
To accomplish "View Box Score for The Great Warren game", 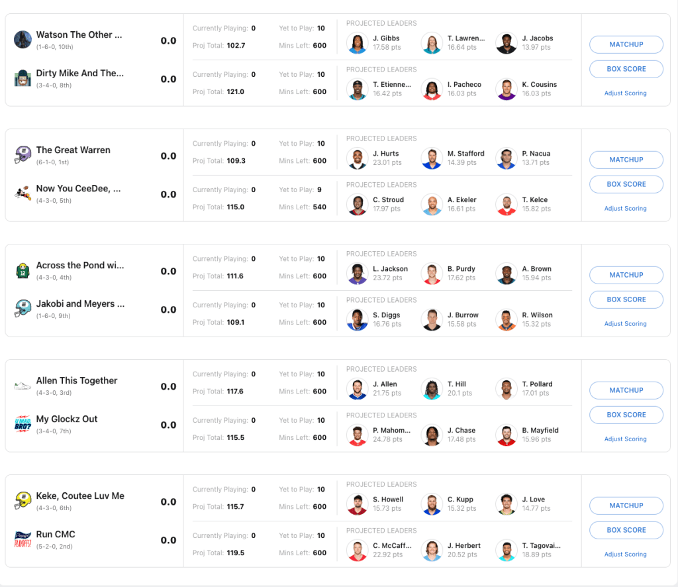I will tap(626, 184).
